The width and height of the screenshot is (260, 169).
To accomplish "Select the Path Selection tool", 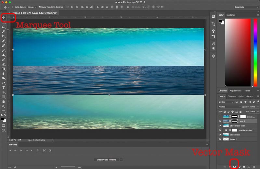I will (x=3, y=92).
